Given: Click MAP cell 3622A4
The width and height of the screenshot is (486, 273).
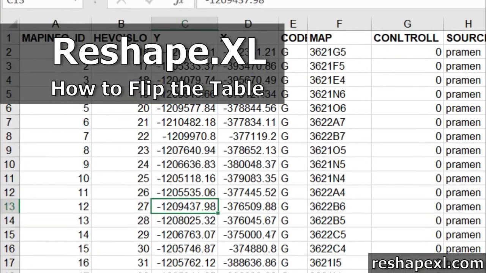Looking at the screenshot, I should coord(339,193).
